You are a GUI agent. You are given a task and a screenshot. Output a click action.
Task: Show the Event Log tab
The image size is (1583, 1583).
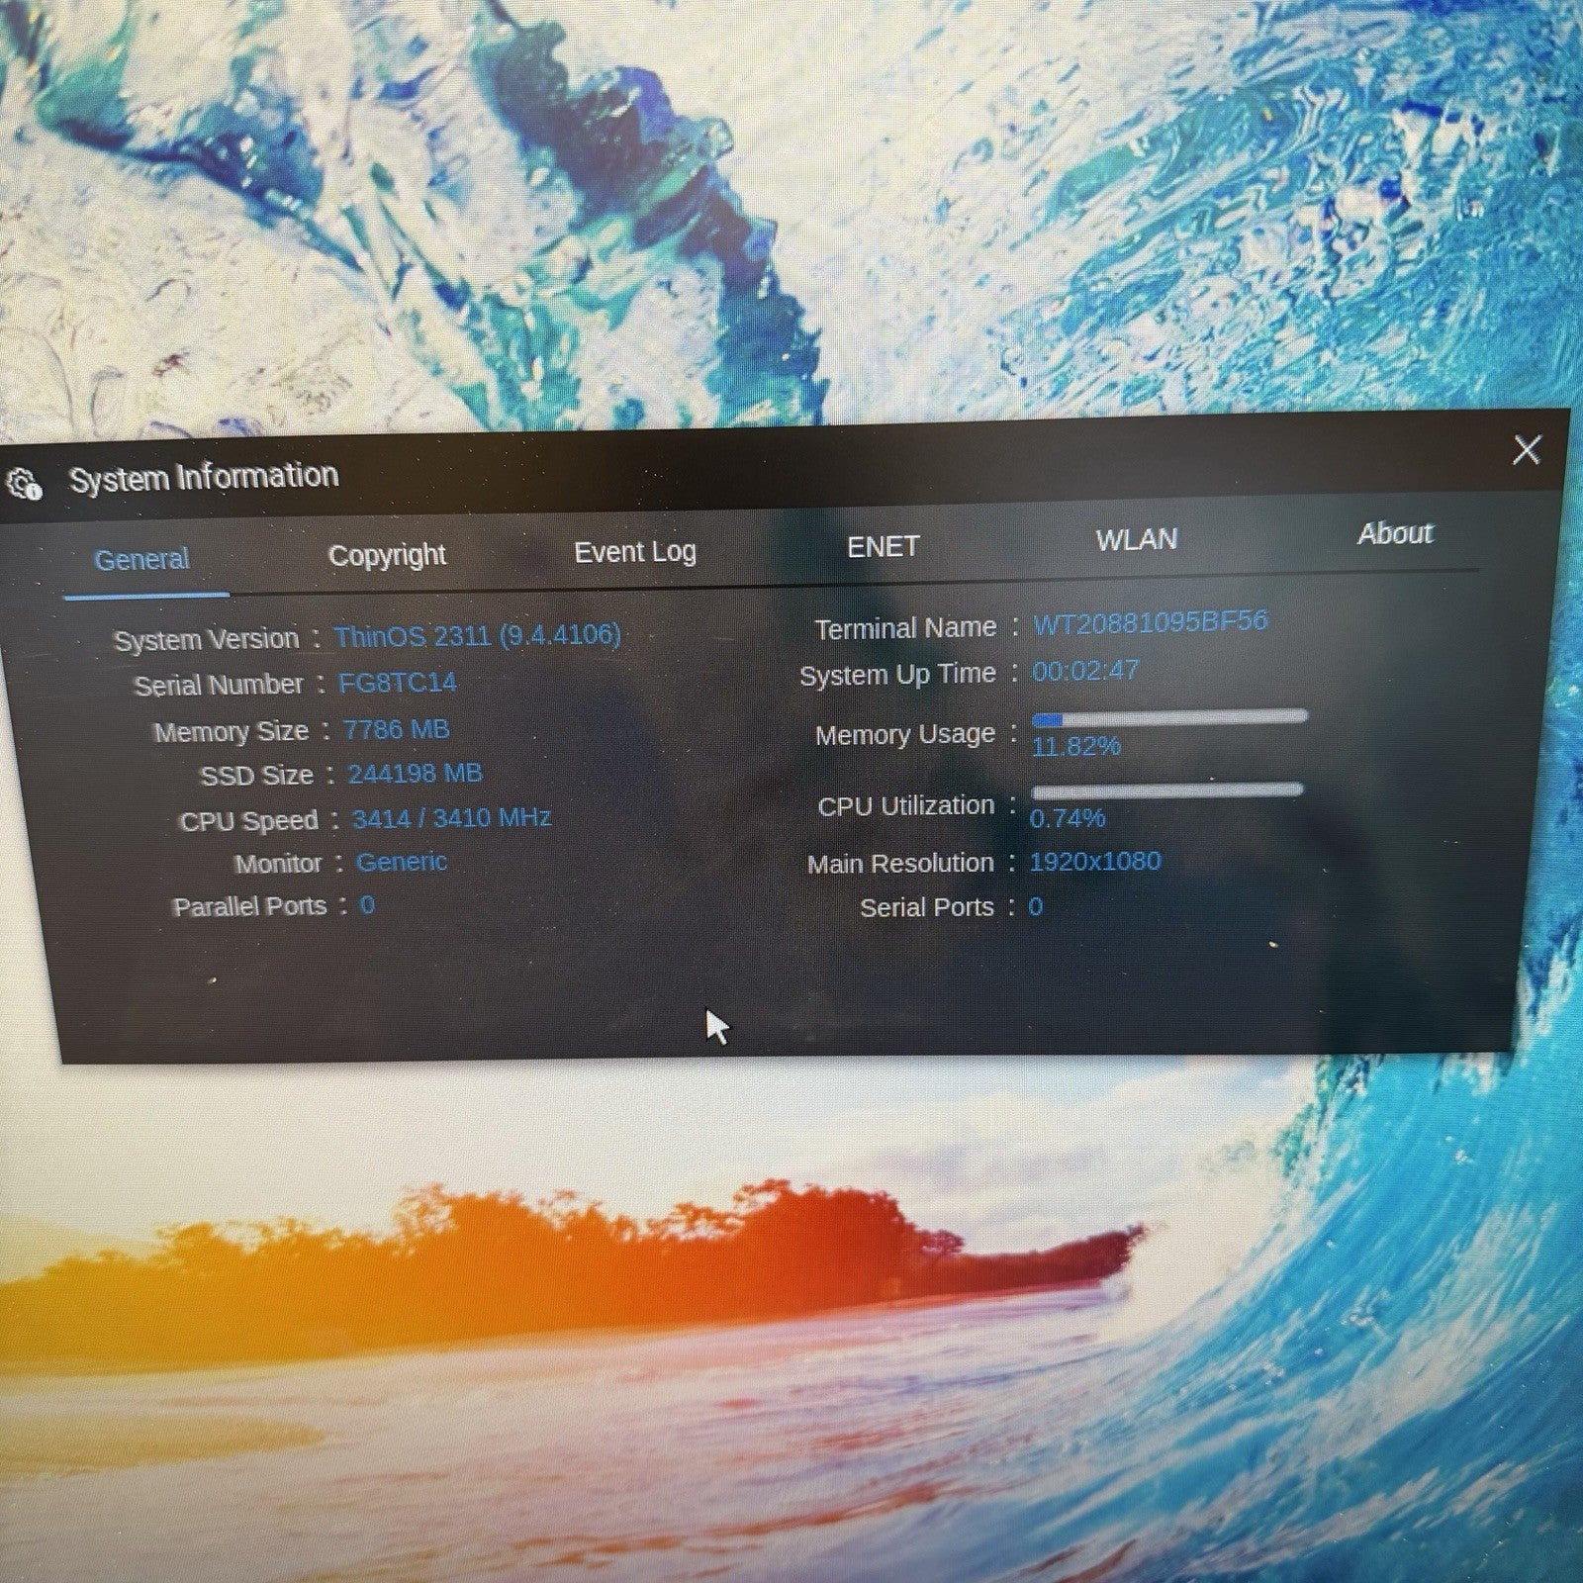[x=635, y=551]
